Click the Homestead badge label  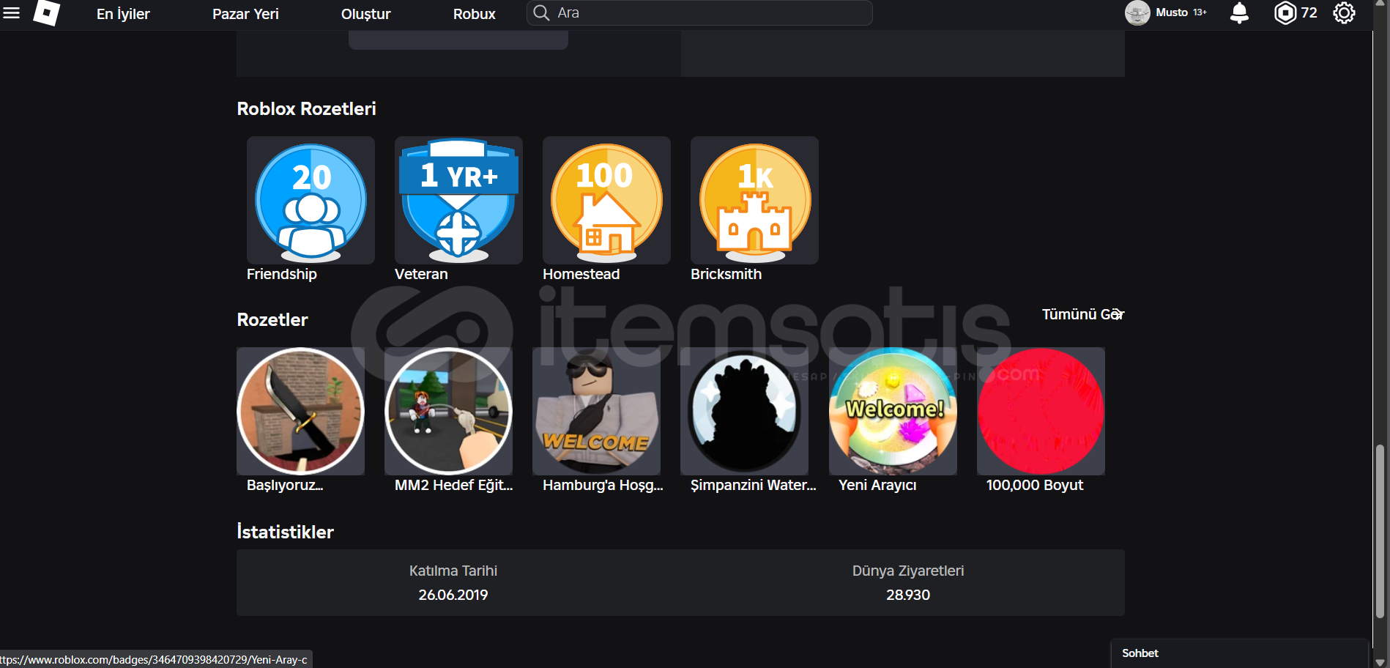tap(581, 274)
